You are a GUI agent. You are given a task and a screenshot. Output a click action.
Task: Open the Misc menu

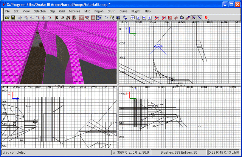[x=87, y=11]
